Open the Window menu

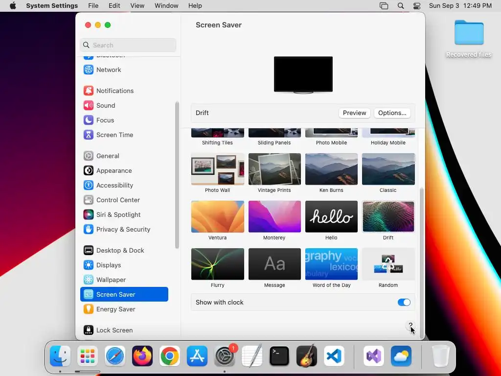[x=166, y=6]
